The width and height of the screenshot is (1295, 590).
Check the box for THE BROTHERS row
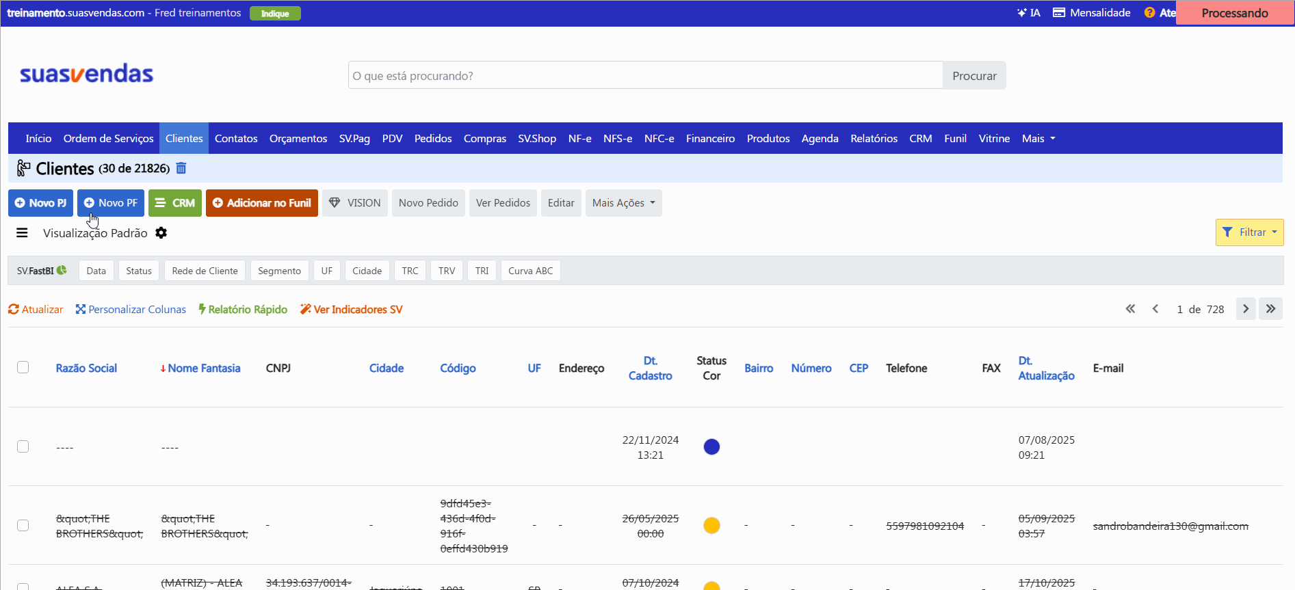(23, 525)
